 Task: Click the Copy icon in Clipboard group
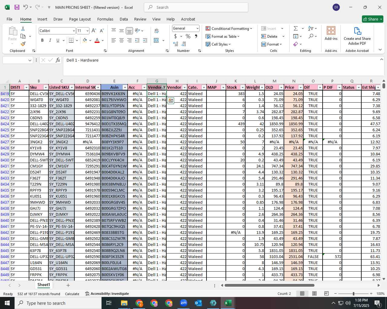coord(23,36)
